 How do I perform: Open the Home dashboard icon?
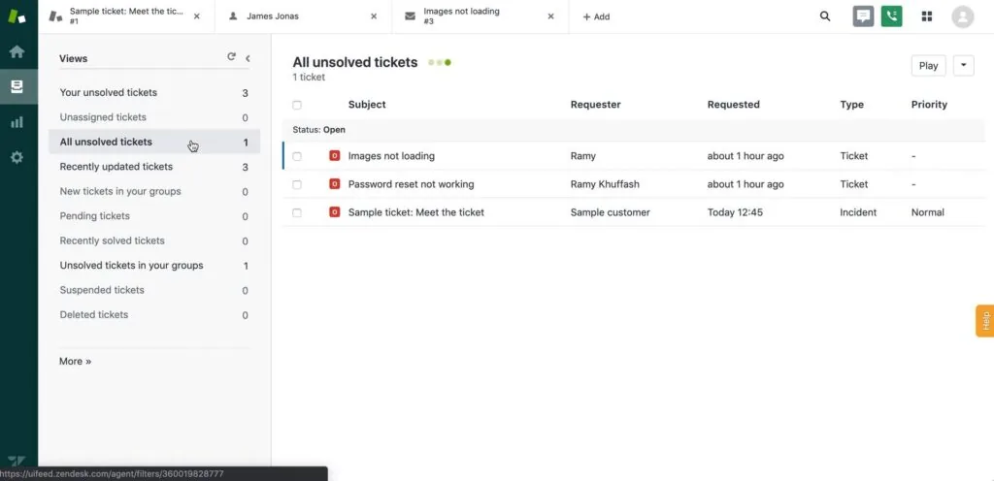click(17, 51)
